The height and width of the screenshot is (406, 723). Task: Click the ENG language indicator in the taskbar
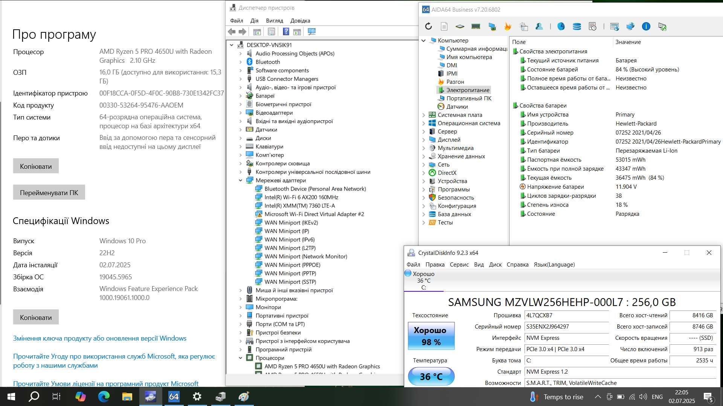(657, 397)
